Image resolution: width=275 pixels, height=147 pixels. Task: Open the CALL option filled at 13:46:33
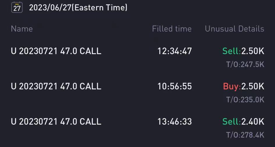point(56,121)
